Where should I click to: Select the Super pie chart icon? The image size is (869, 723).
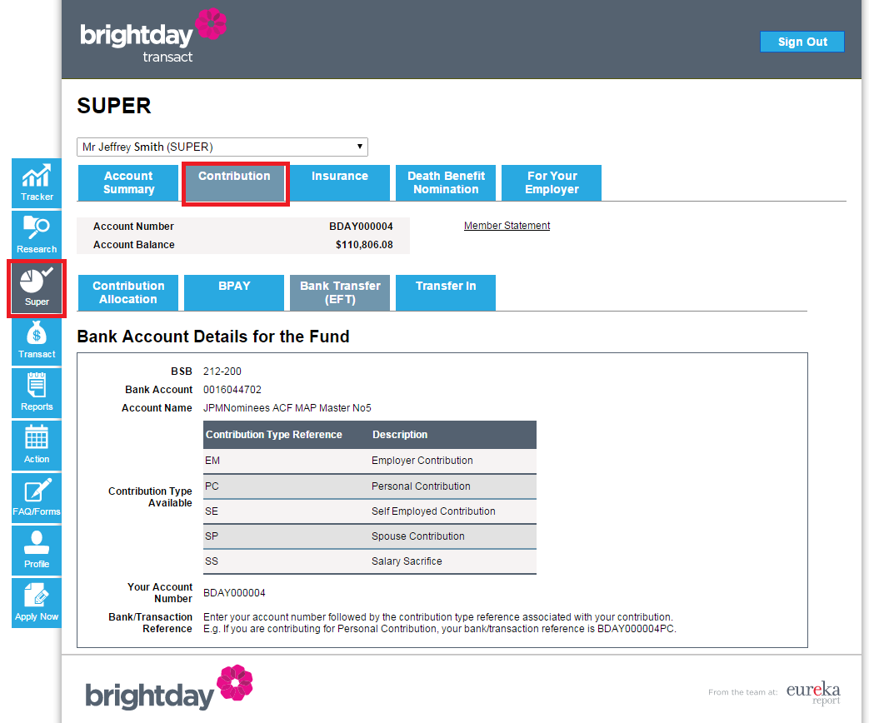point(37,288)
